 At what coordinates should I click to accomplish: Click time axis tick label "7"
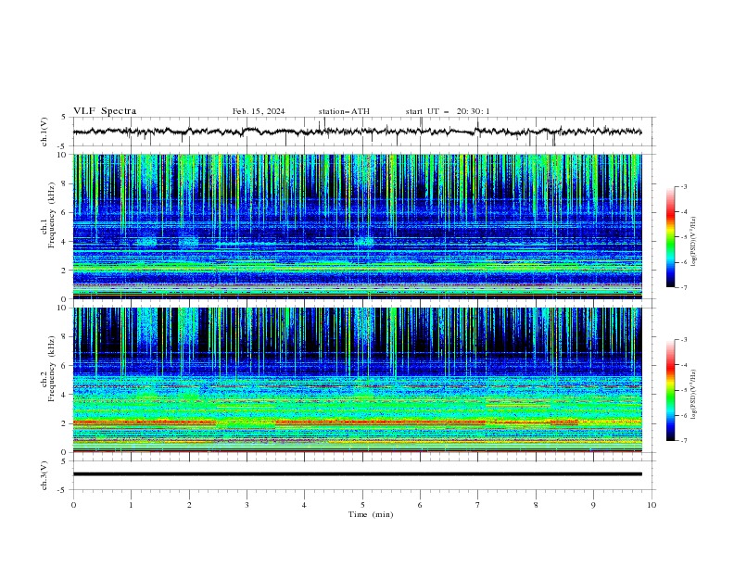(478, 505)
